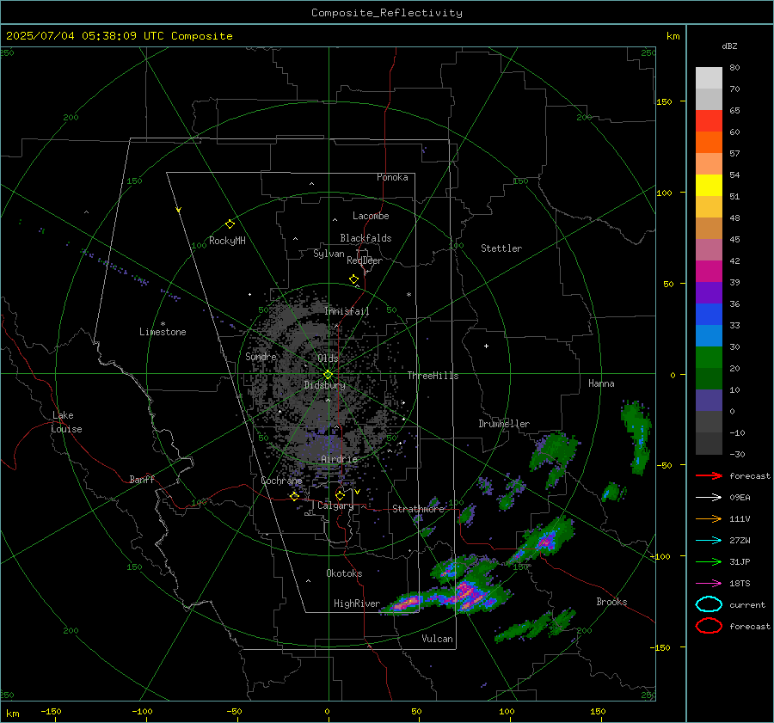Click the Banff town label
The height and width of the screenshot is (723, 774).
pyautogui.click(x=142, y=480)
